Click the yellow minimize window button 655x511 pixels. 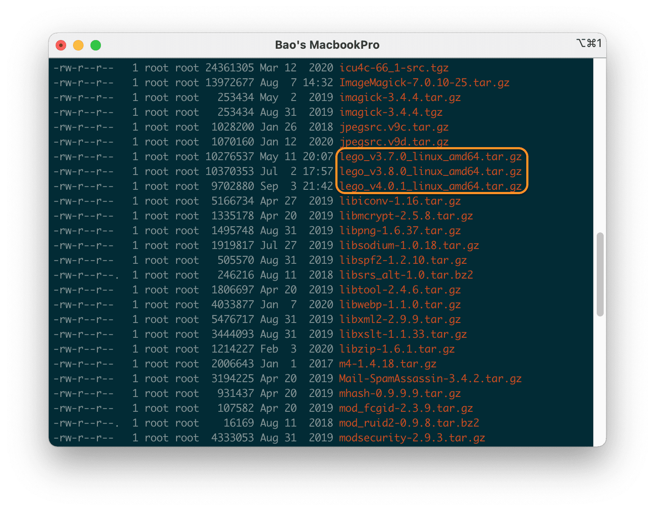coord(78,45)
